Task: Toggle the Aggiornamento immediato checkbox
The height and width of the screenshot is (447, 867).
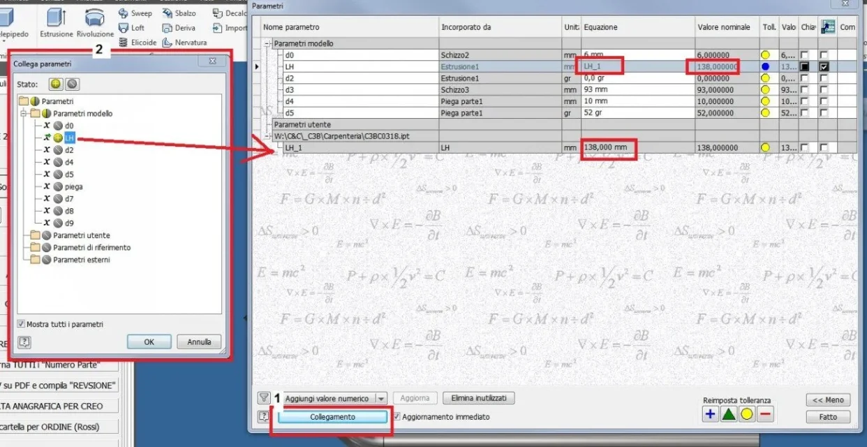Action: 397,417
